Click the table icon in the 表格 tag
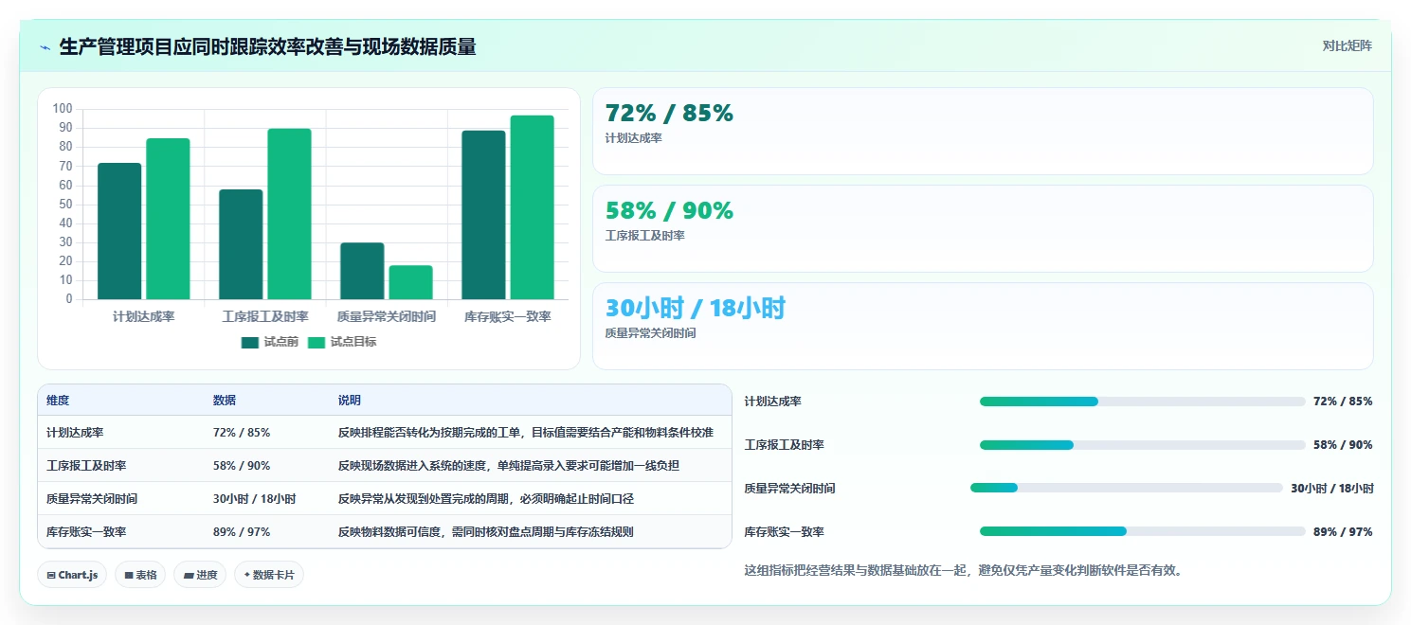This screenshot has width=1411, height=625. pos(129,575)
